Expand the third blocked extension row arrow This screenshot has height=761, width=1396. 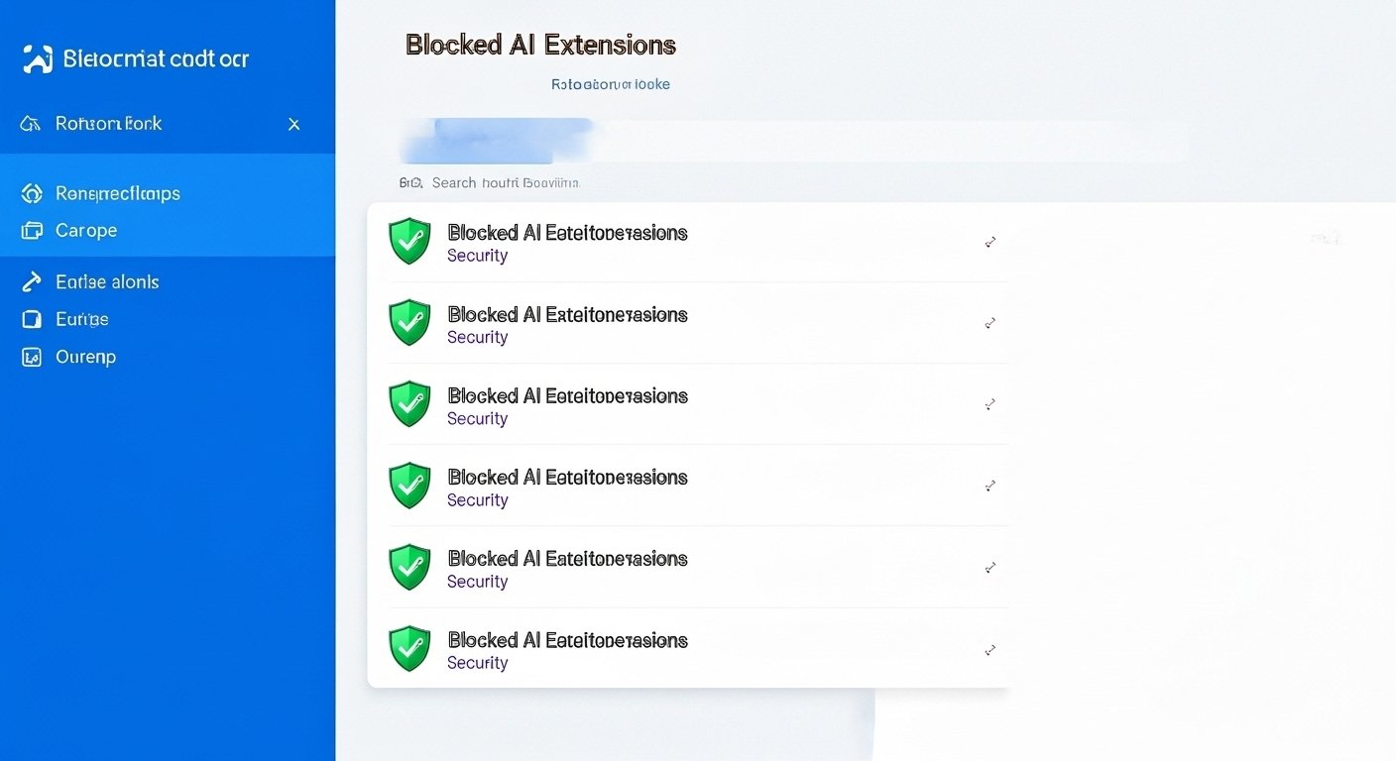coord(989,404)
